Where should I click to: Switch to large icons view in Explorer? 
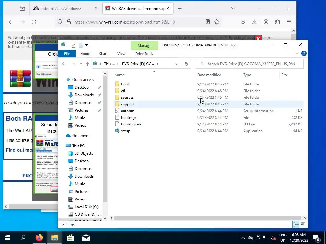coord(303,224)
